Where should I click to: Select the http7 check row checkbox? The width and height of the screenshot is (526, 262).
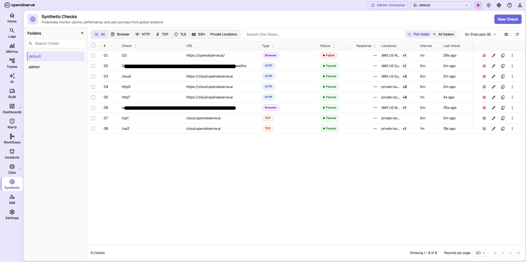pyautogui.click(x=93, y=97)
